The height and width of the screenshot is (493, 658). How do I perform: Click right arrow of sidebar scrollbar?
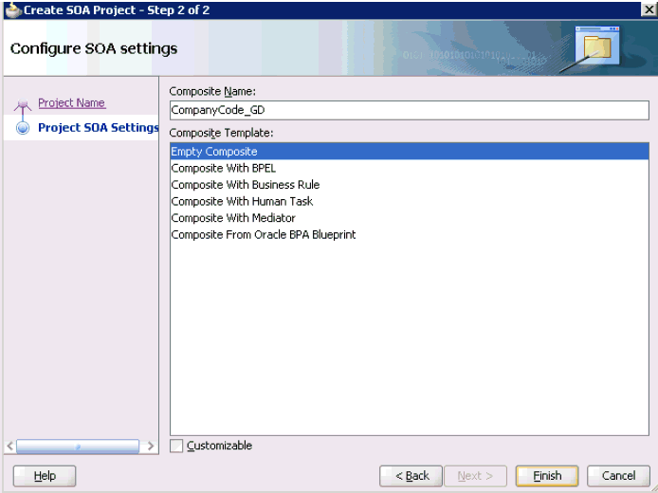tap(151, 446)
